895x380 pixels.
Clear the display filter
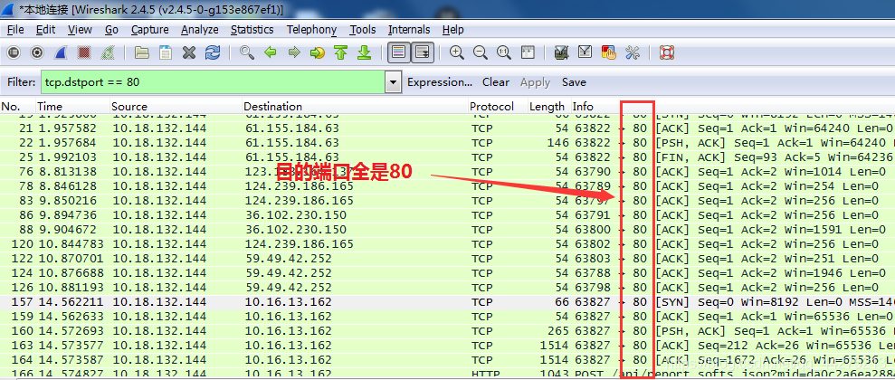pos(495,82)
